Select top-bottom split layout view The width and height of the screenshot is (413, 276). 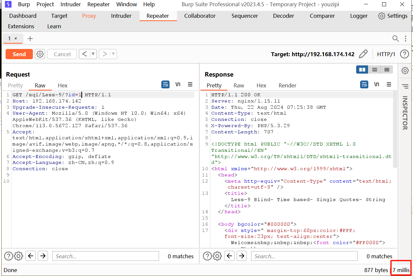(x=375, y=70)
